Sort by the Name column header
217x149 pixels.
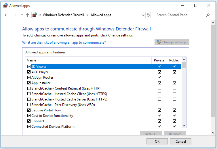click(x=88, y=60)
